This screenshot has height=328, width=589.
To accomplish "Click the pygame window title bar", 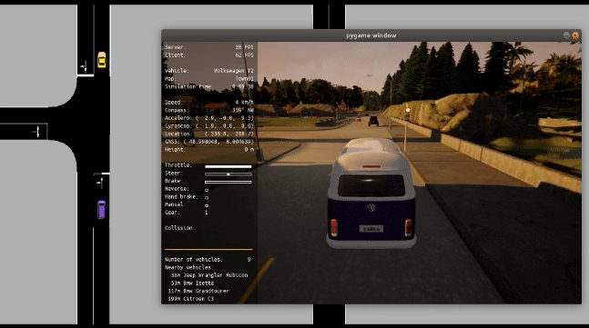I will tap(371, 35).
